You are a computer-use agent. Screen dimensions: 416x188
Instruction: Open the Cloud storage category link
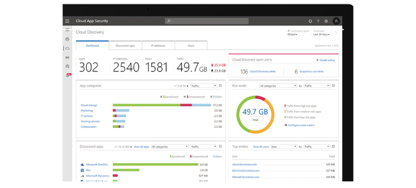(x=89, y=105)
